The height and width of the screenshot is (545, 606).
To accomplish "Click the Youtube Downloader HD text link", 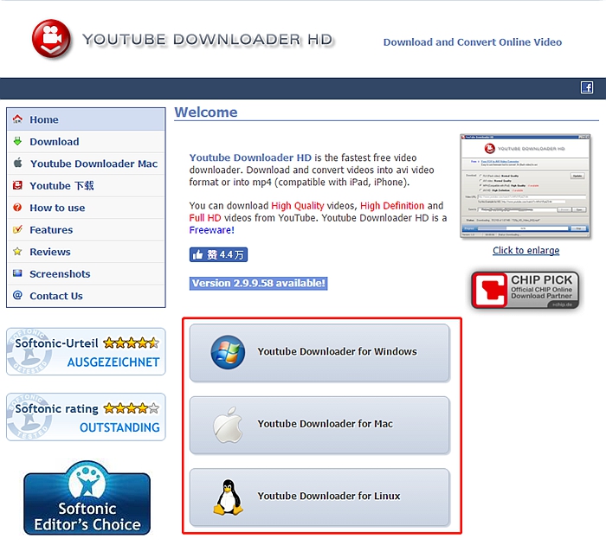I will click(250, 157).
